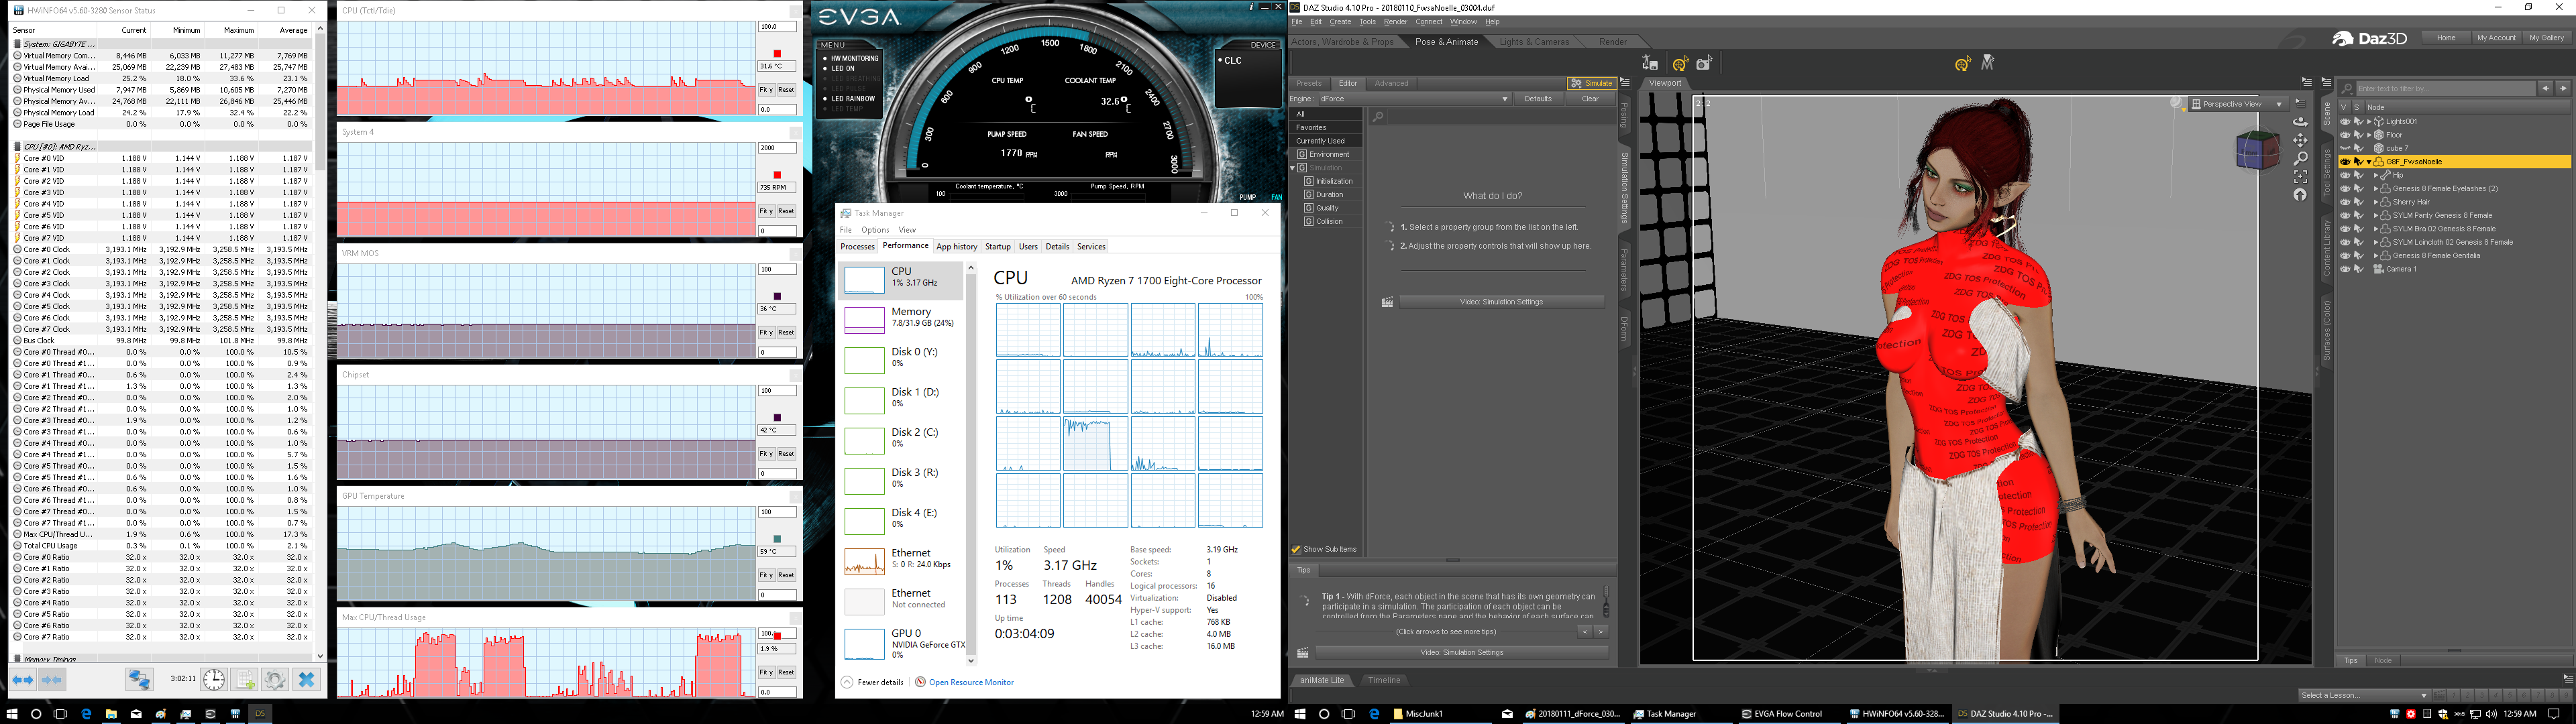Image resolution: width=2576 pixels, height=724 pixels.
Task: Enable Show Sub Items checkbox
Action: pos(1296,549)
